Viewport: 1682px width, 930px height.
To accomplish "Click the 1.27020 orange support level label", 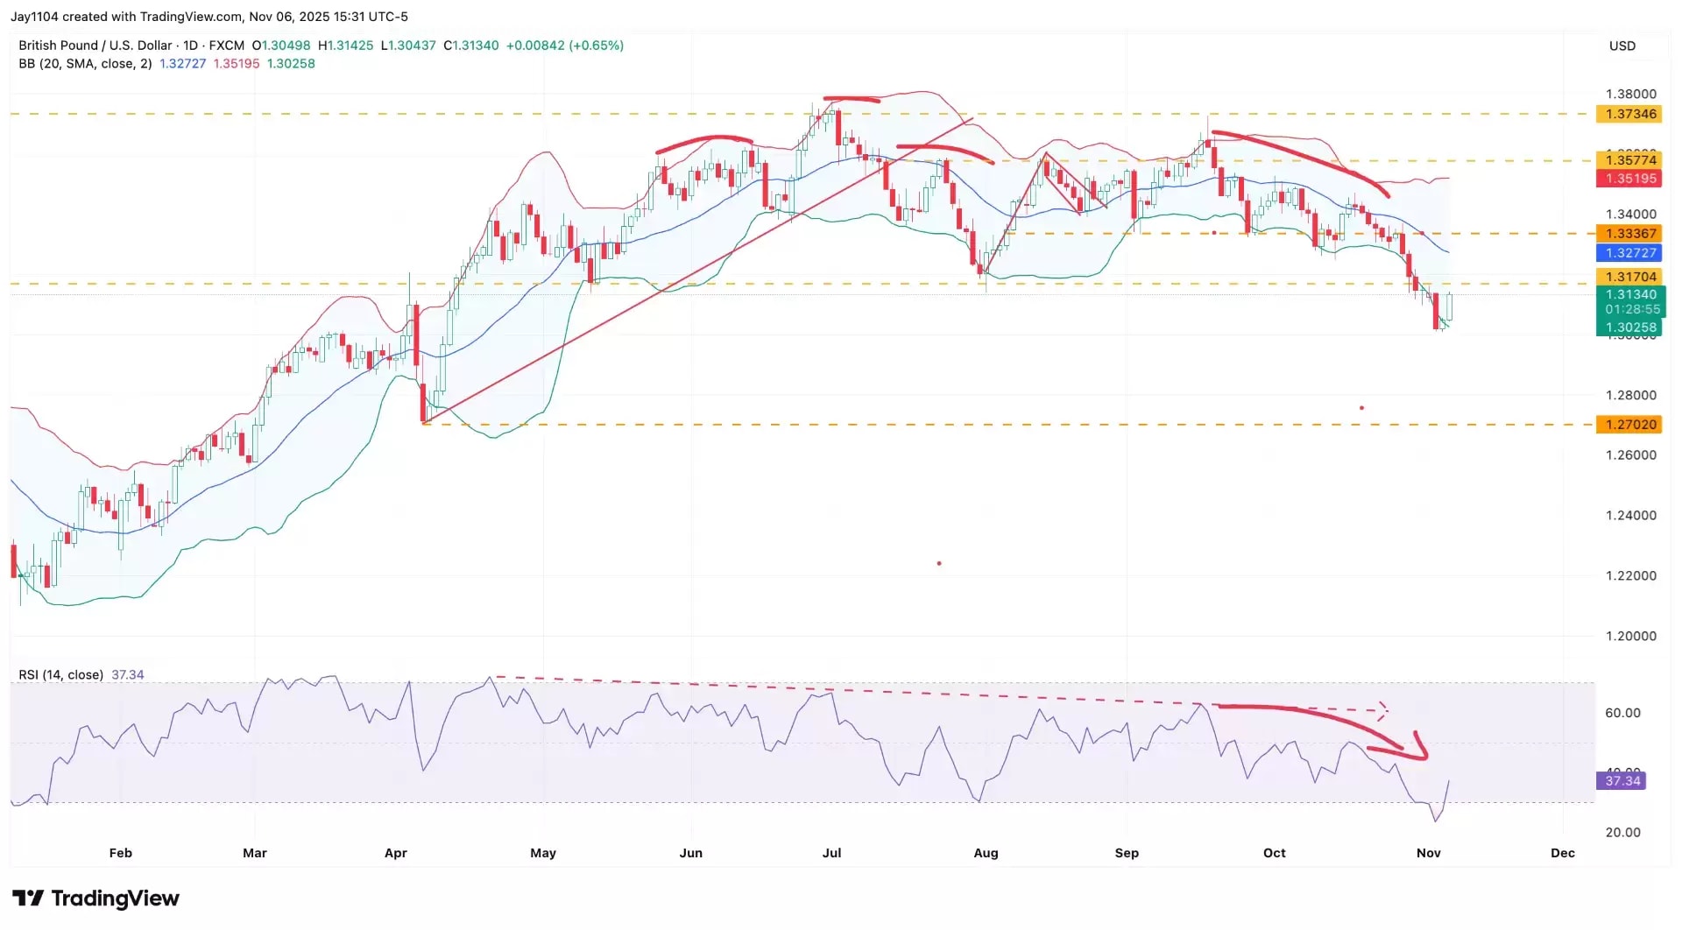I will tap(1629, 425).
